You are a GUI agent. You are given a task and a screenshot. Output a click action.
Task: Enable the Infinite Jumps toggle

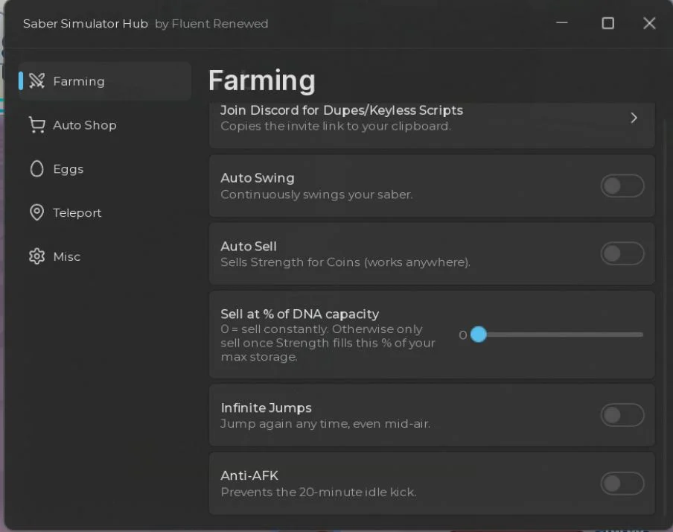coord(622,415)
